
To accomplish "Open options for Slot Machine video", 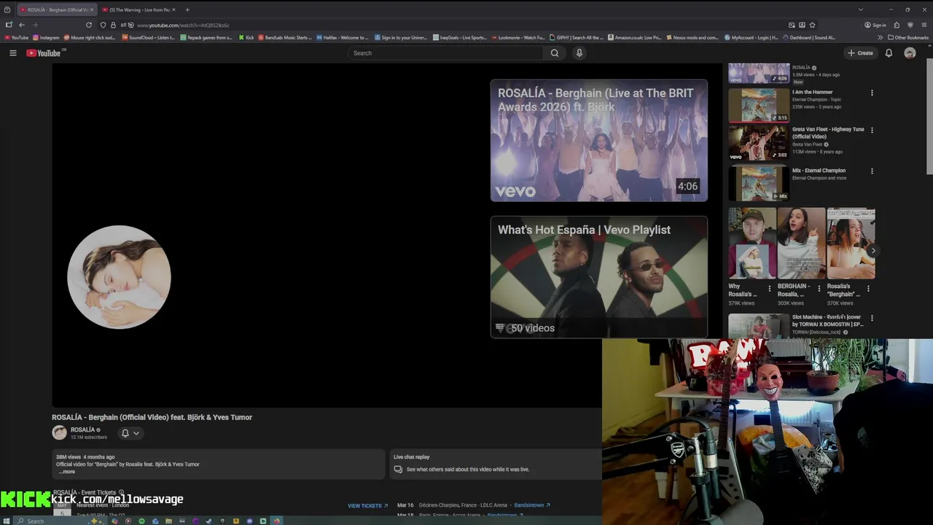I will point(872,318).
